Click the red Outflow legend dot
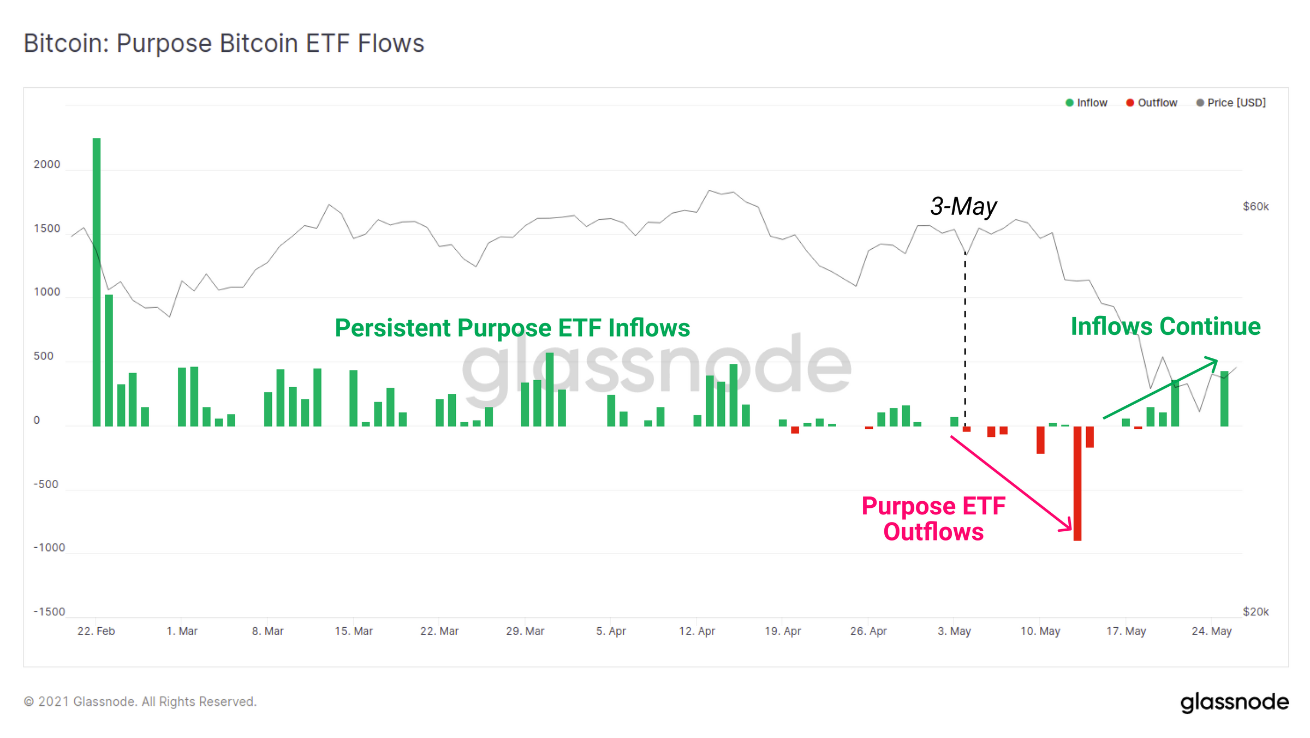 click(x=1130, y=103)
